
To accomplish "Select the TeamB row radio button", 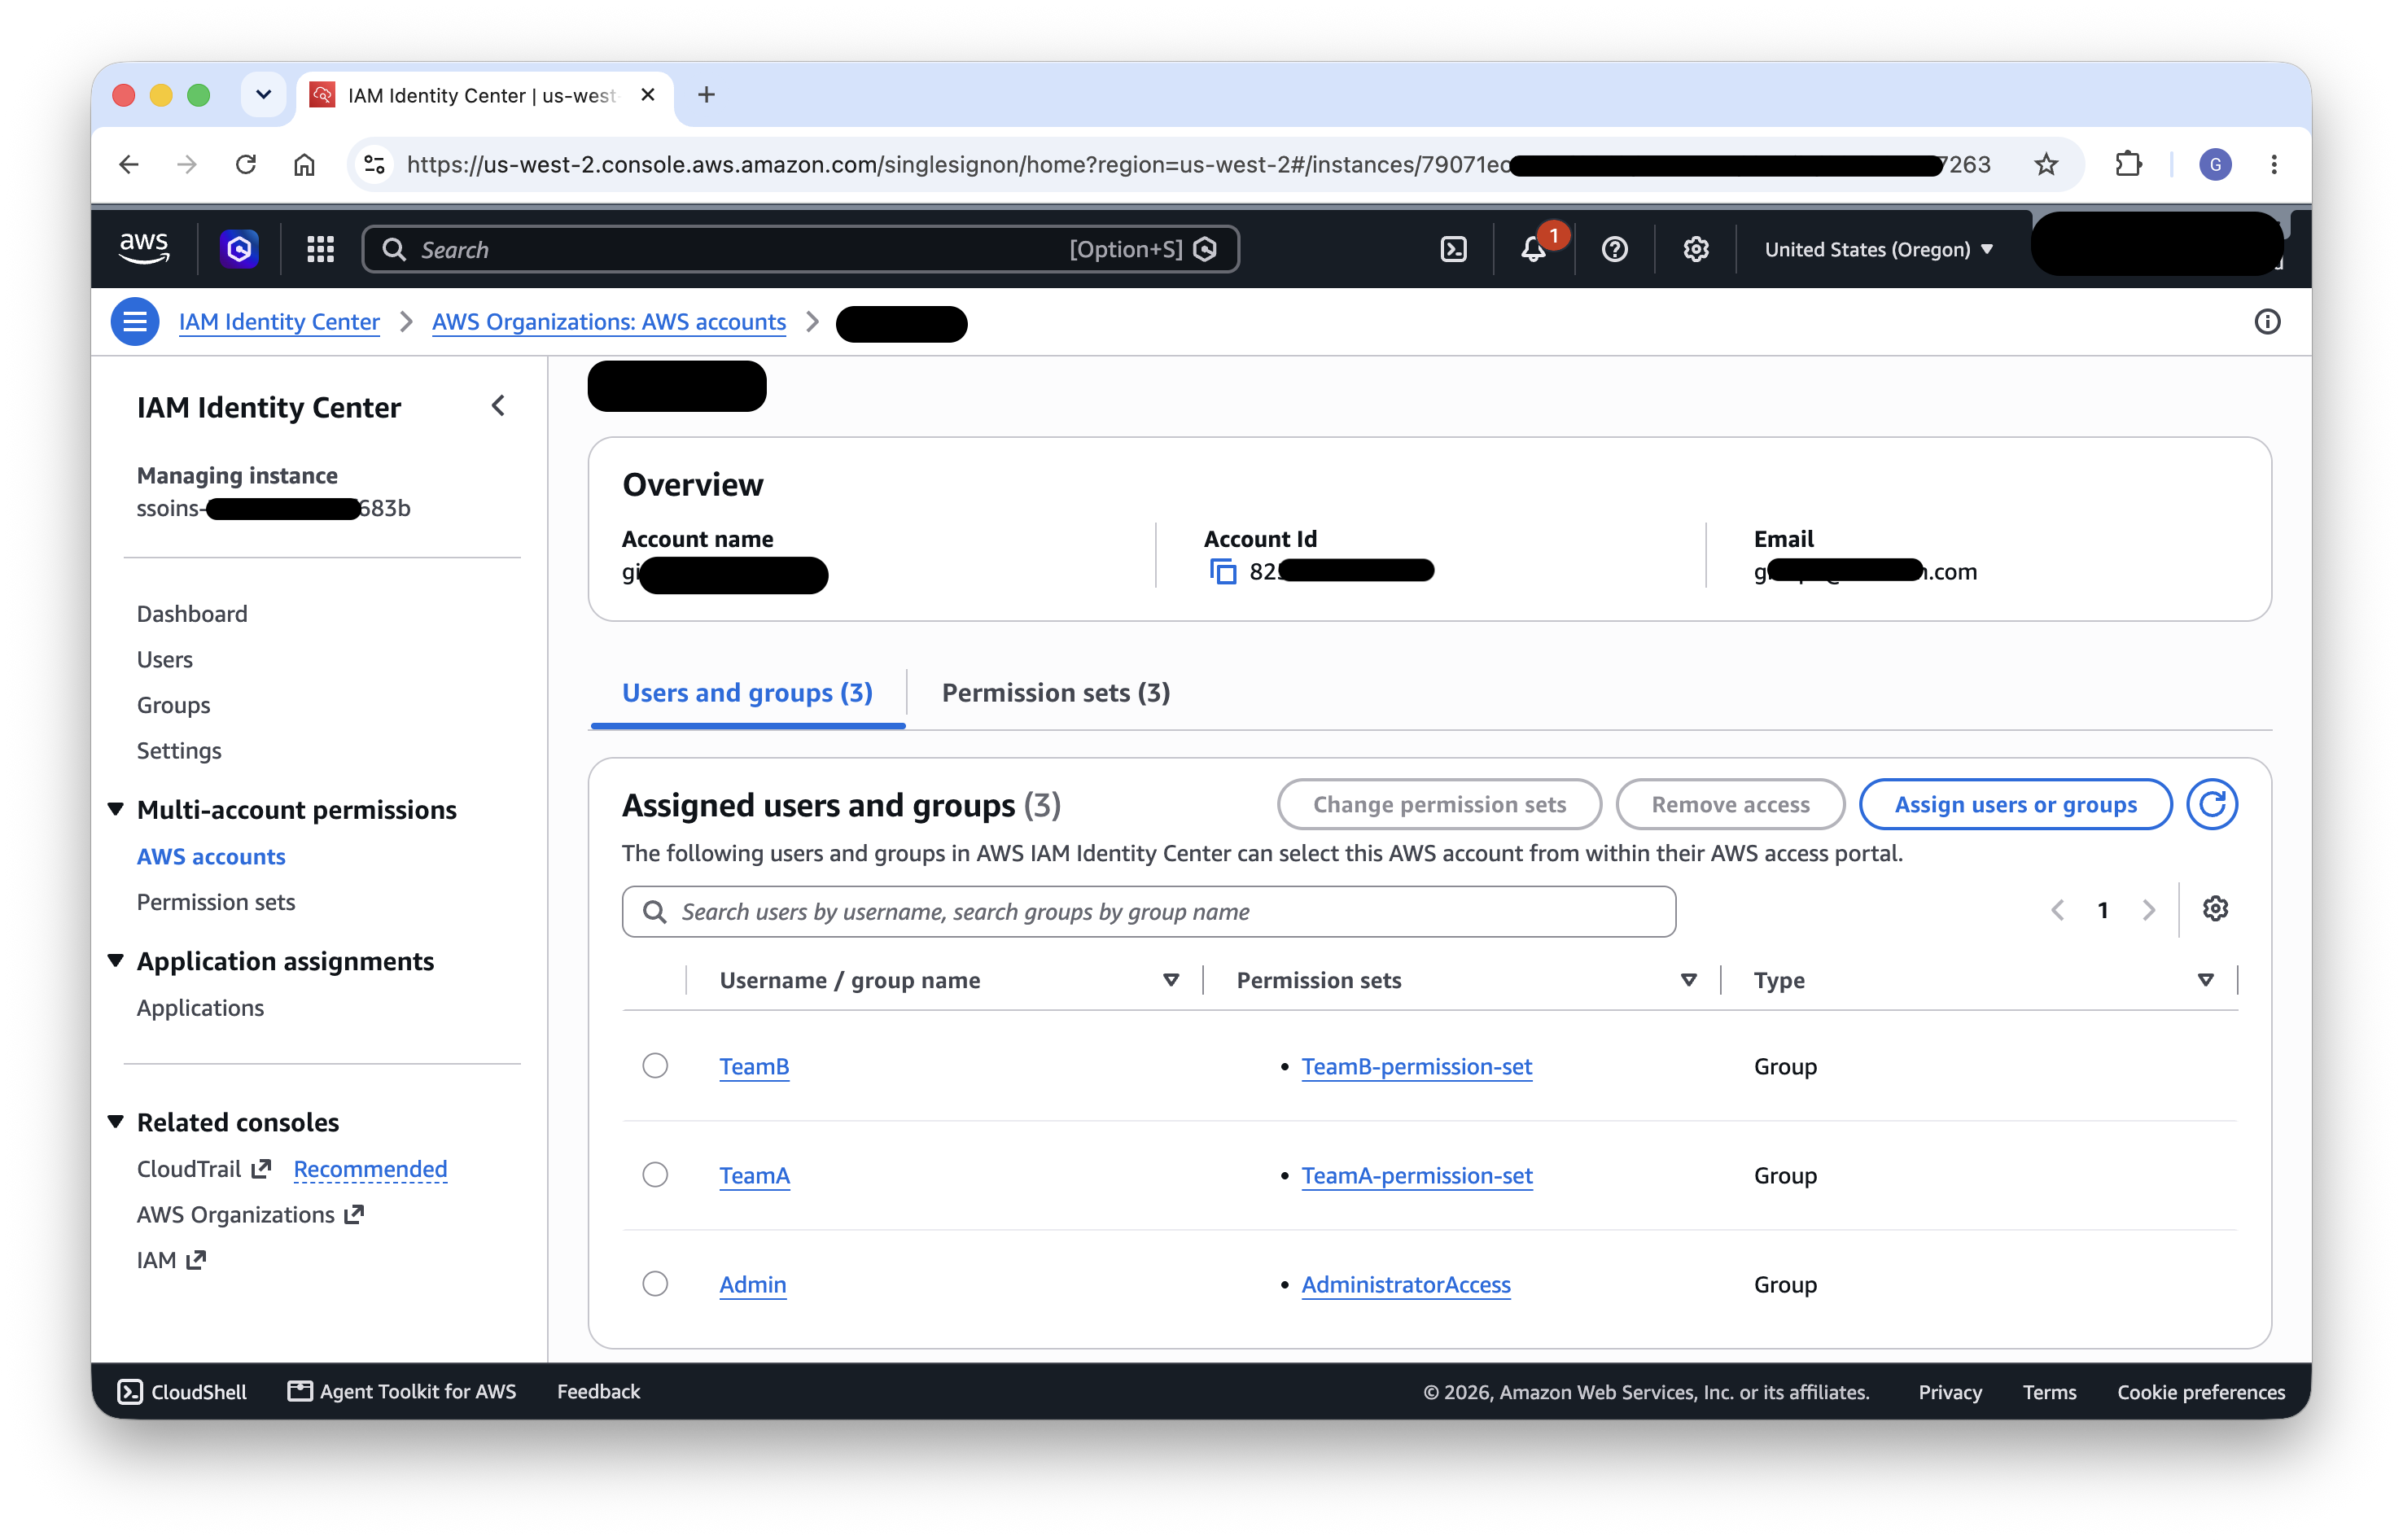I will 655,1066.
